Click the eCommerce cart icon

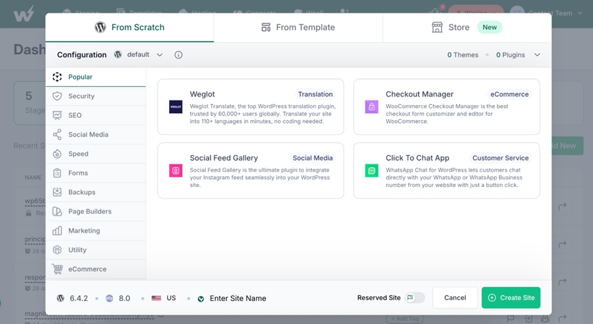(x=58, y=269)
